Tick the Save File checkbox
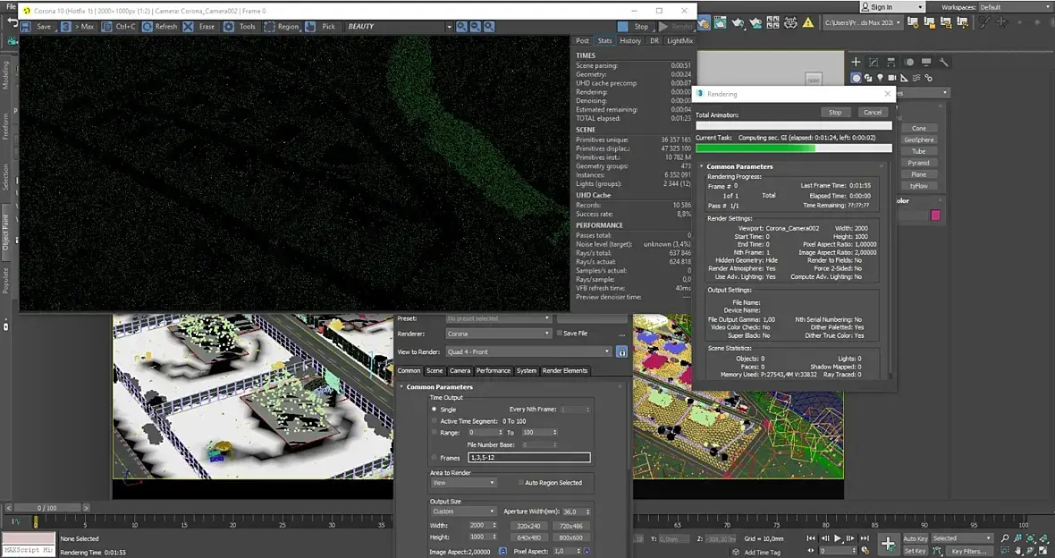Screen dimensions: 1055x558 click(560, 334)
